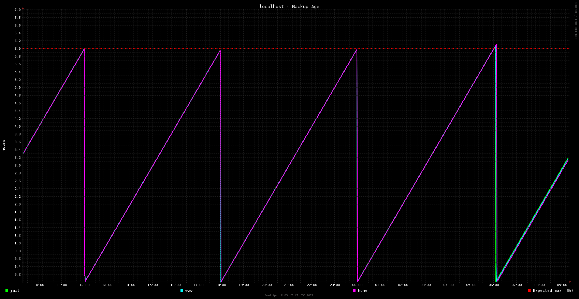Click the 7.0 value on y-axis
This screenshot has width=579, height=299.
click(17, 10)
